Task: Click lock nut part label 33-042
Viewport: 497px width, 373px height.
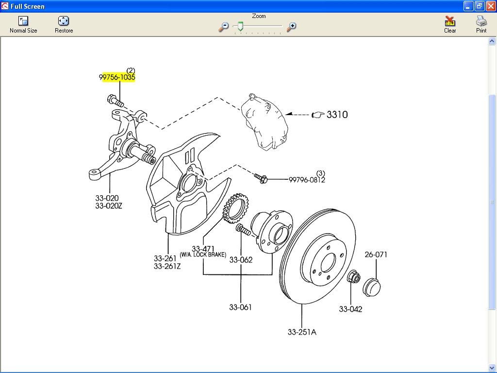Action: (350, 309)
